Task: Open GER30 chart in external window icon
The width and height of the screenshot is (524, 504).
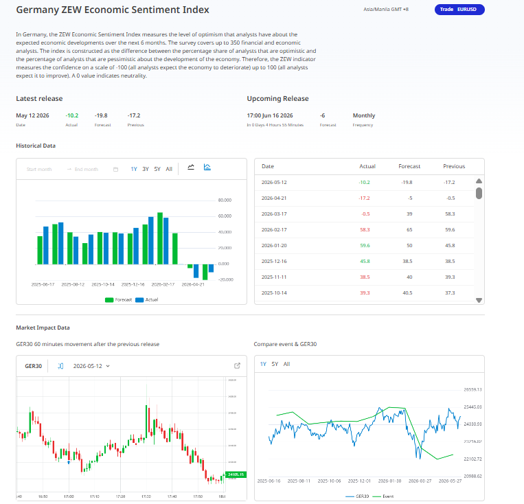Action: coord(237,365)
